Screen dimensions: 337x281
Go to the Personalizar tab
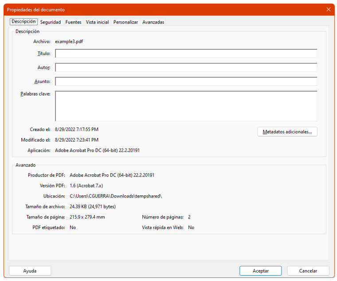click(125, 22)
